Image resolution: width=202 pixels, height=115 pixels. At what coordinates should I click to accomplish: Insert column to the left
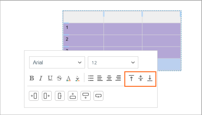34,96
